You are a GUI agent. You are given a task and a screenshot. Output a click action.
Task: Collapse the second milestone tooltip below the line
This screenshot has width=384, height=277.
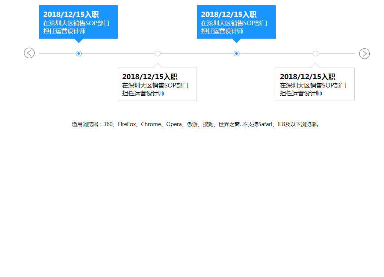157,84
